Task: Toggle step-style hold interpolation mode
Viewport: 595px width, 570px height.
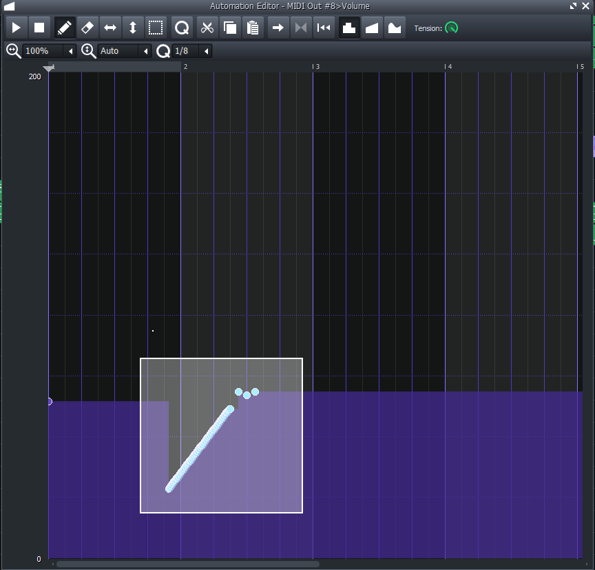Action: [348, 28]
